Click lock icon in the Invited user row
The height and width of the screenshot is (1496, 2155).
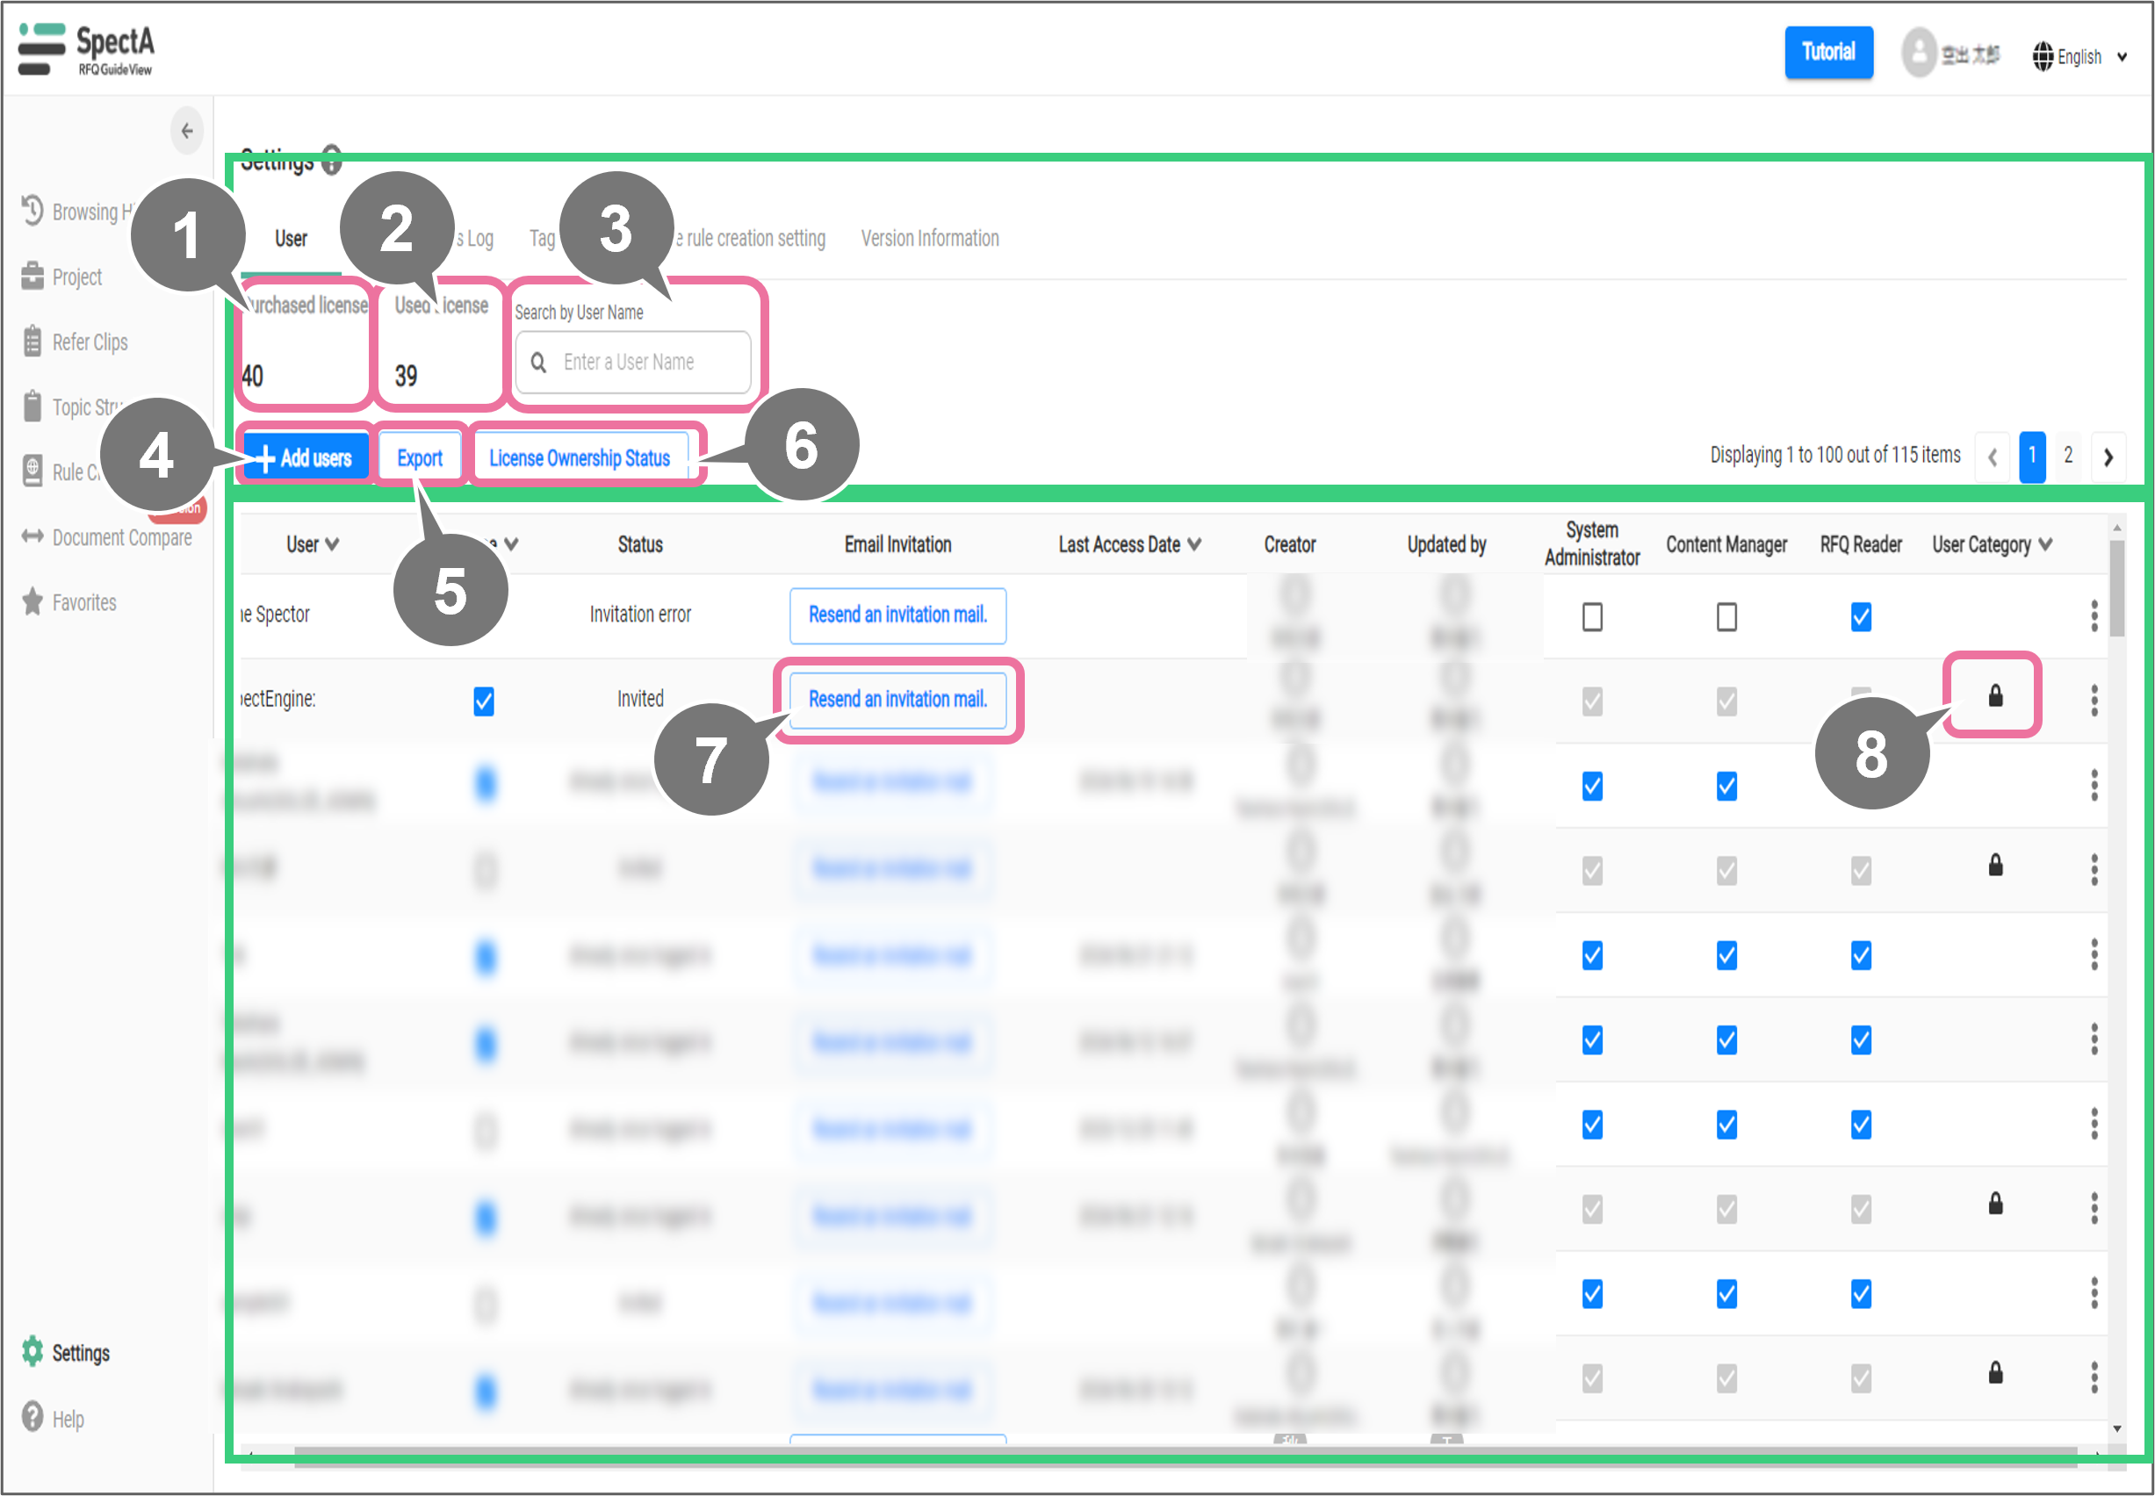pyautogui.click(x=1994, y=695)
